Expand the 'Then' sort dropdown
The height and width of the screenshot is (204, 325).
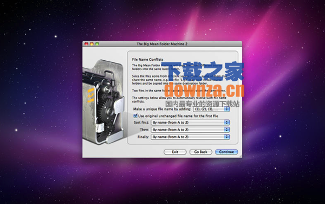(190, 130)
